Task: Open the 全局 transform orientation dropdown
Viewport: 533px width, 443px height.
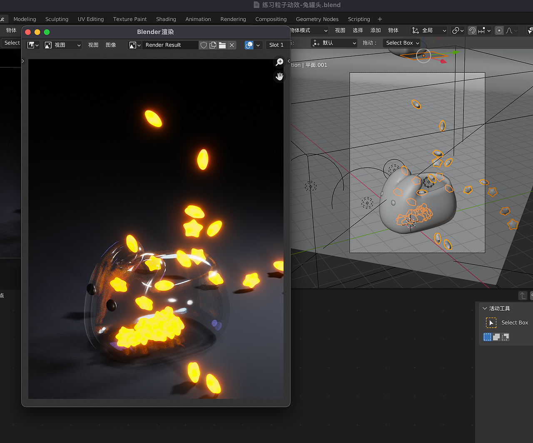Action: click(x=430, y=30)
